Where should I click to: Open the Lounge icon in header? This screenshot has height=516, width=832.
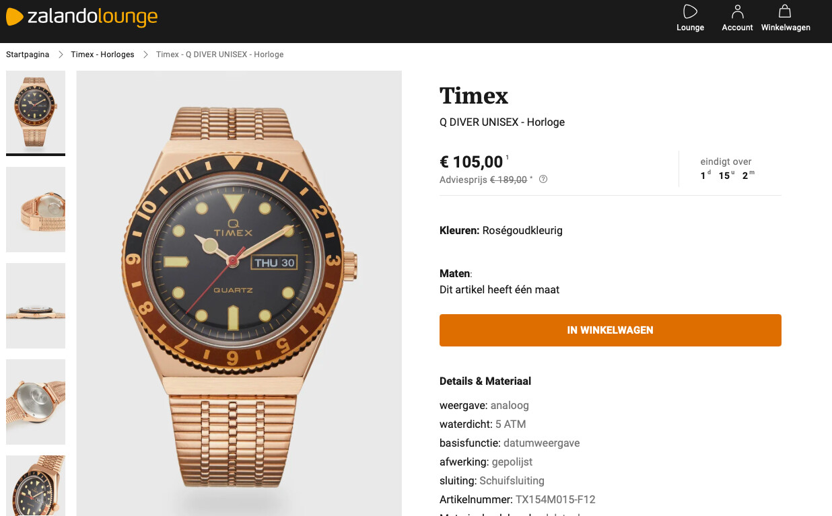click(x=690, y=11)
